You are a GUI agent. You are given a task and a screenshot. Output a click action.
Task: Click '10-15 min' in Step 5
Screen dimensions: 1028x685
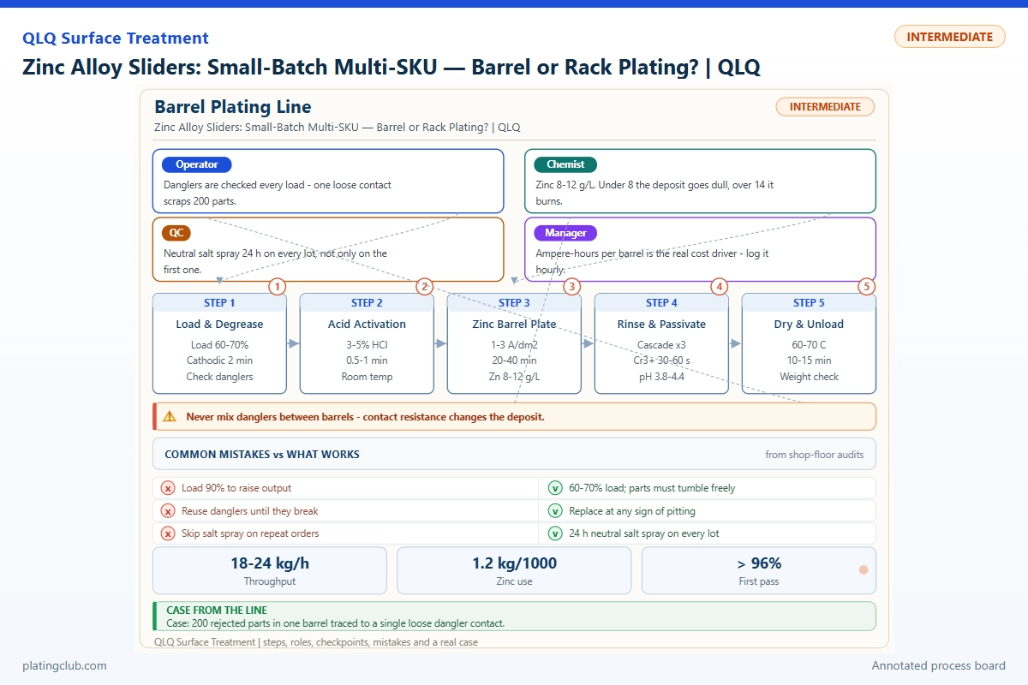(809, 360)
